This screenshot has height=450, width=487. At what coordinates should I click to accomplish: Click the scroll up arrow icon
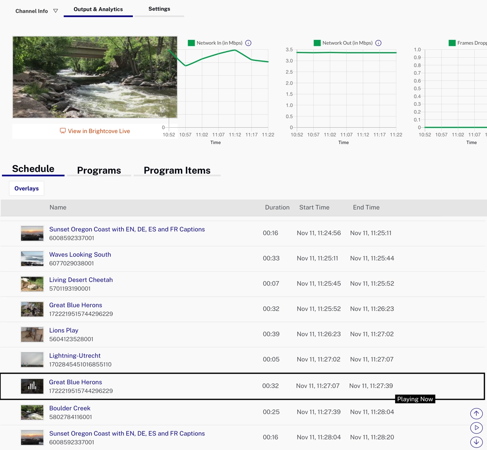click(476, 413)
